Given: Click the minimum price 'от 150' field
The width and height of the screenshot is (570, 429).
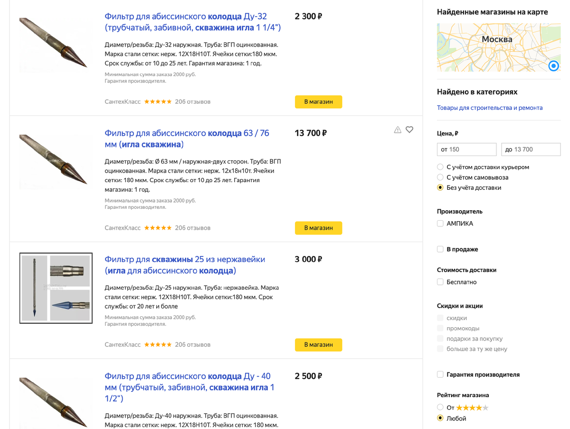Looking at the screenshot, I should (x=466, y=149).
